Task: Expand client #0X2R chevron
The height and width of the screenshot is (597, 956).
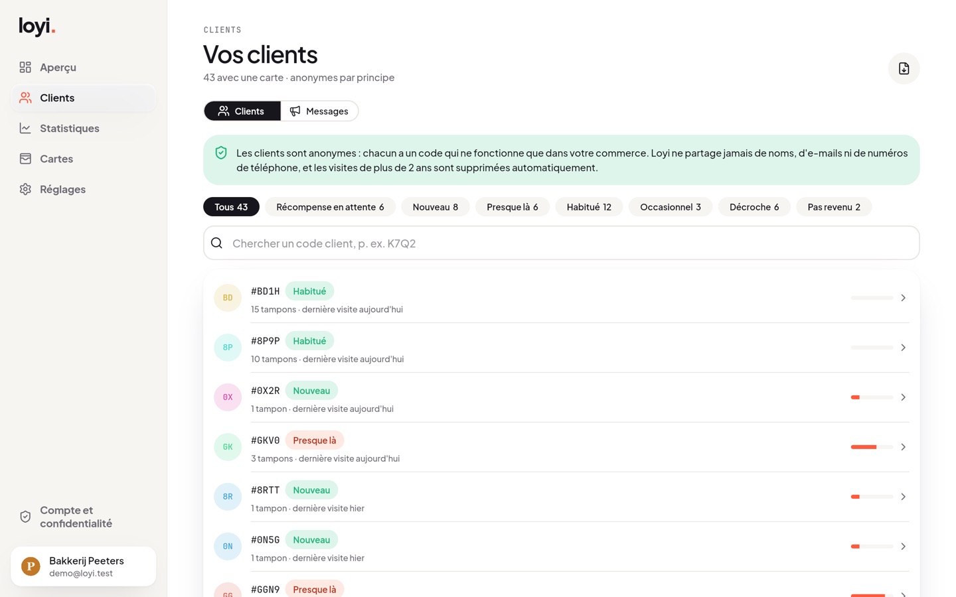Action: point(903,397)
